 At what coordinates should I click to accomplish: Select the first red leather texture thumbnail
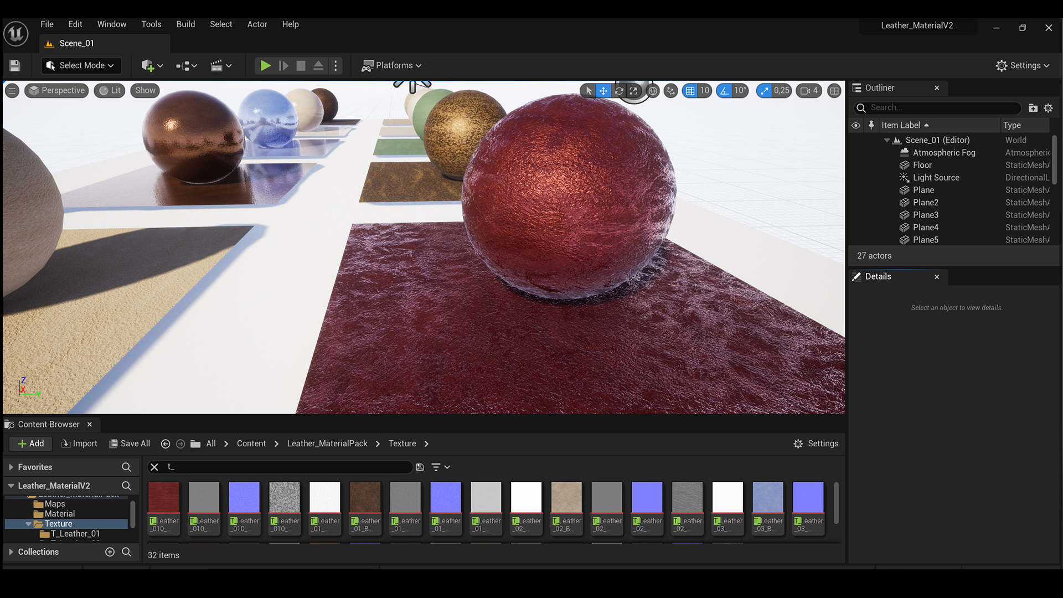[164, 497]
